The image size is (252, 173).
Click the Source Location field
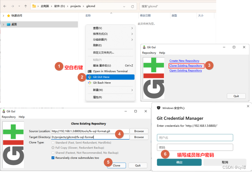coord(90,131)
